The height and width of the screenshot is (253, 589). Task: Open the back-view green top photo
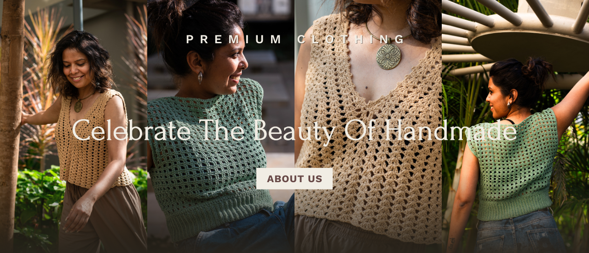click(515, 126)
